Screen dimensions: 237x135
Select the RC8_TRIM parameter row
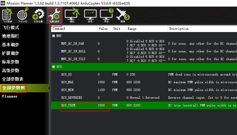(x=144, y=105)
